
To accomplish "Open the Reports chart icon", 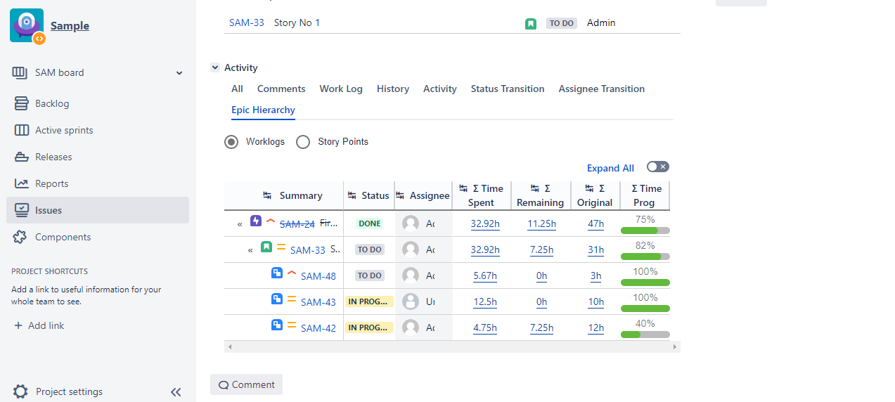I will point(22,183).
